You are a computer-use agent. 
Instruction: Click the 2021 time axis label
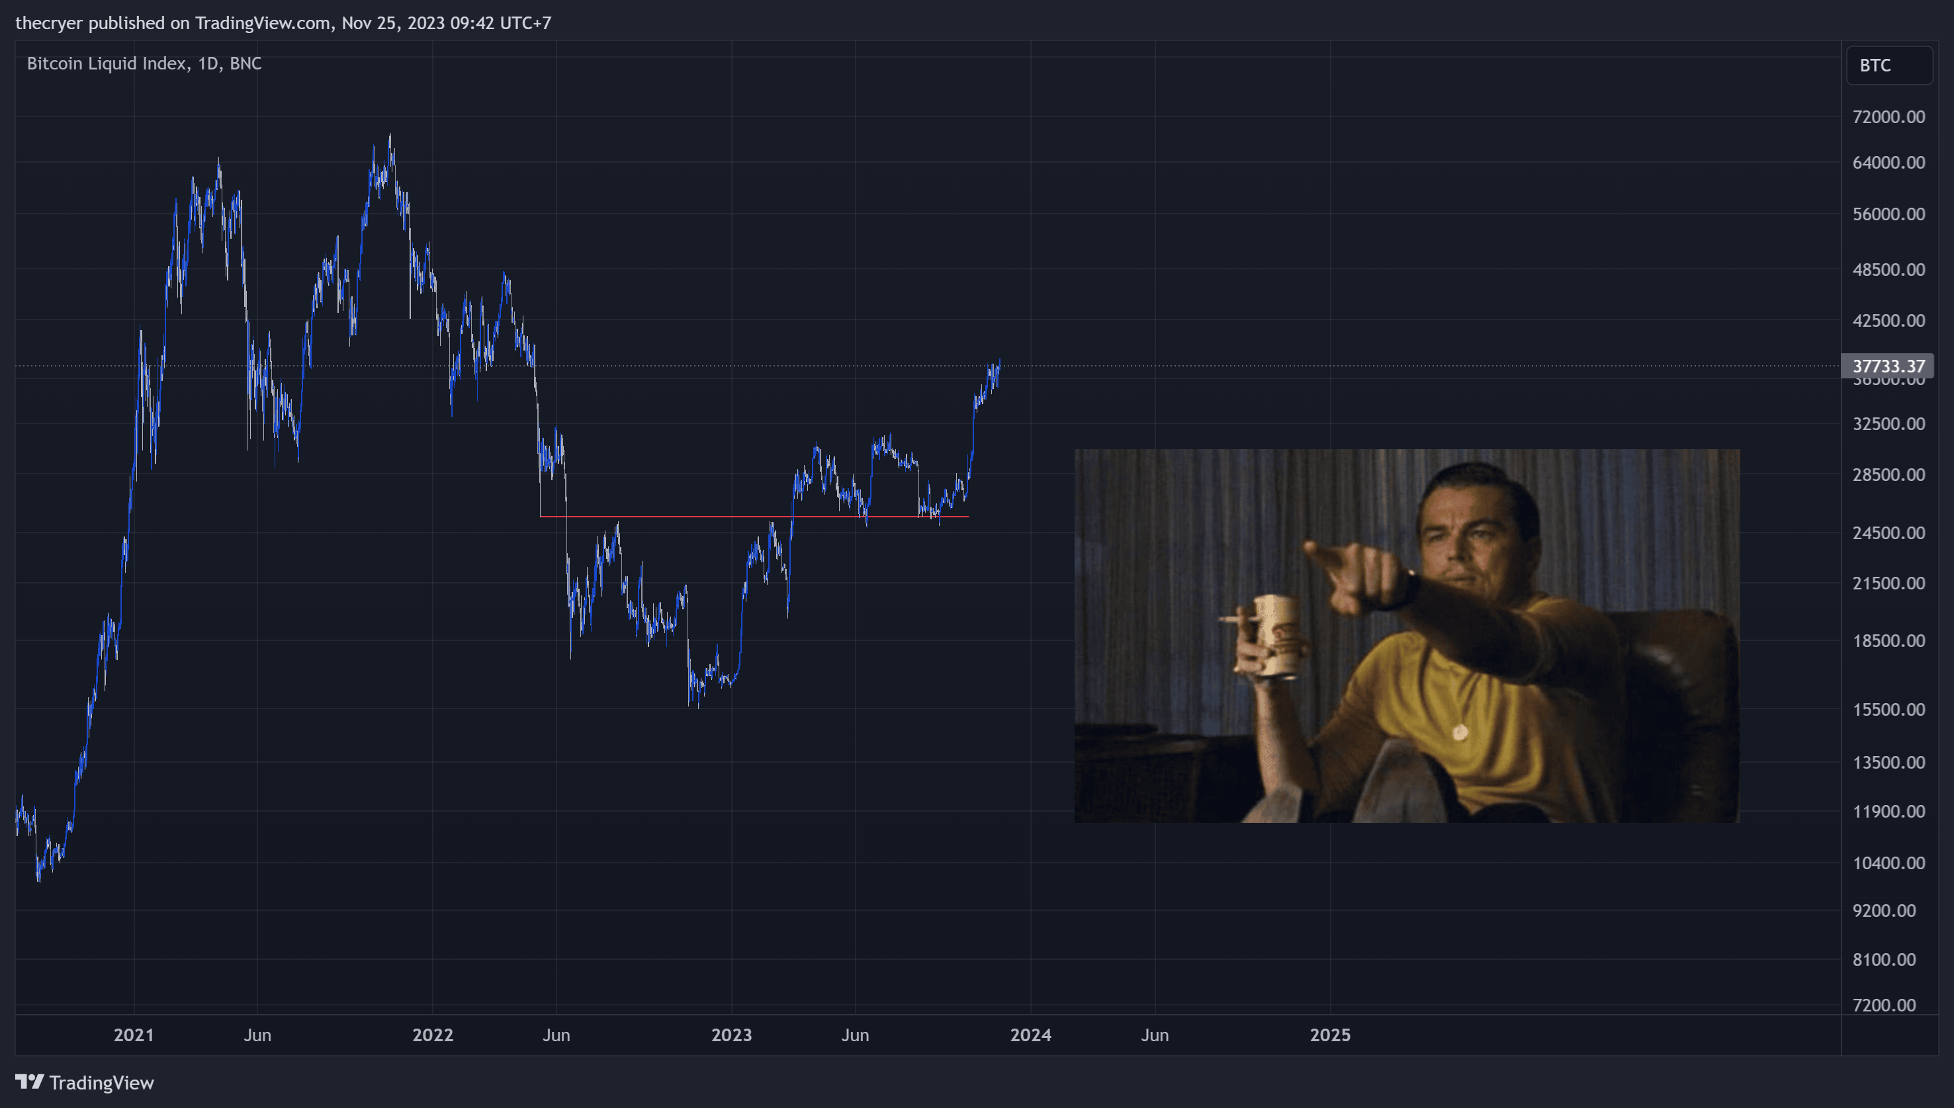click(x=134, y=1035)
